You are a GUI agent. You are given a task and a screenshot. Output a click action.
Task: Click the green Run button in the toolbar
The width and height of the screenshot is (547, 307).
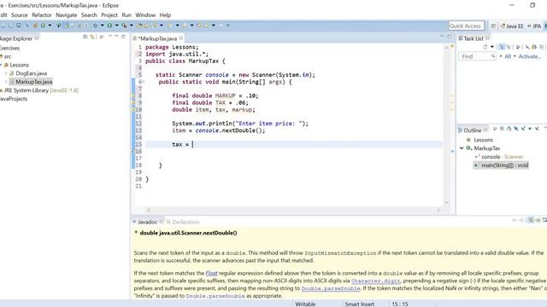tap(109, 26)
